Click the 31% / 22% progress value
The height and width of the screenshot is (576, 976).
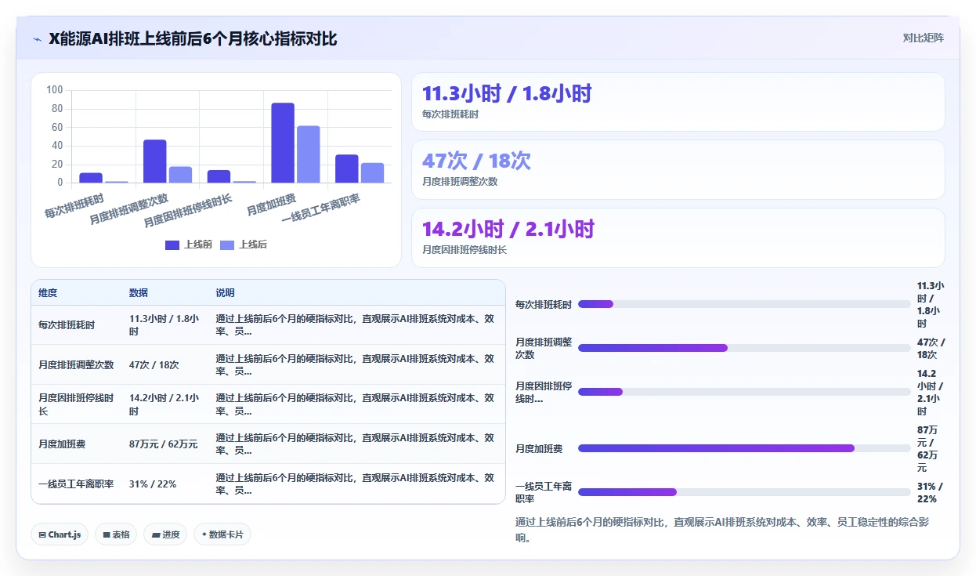[931, 493]
